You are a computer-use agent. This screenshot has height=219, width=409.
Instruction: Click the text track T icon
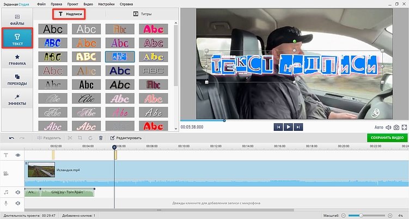tap(6, 155)
